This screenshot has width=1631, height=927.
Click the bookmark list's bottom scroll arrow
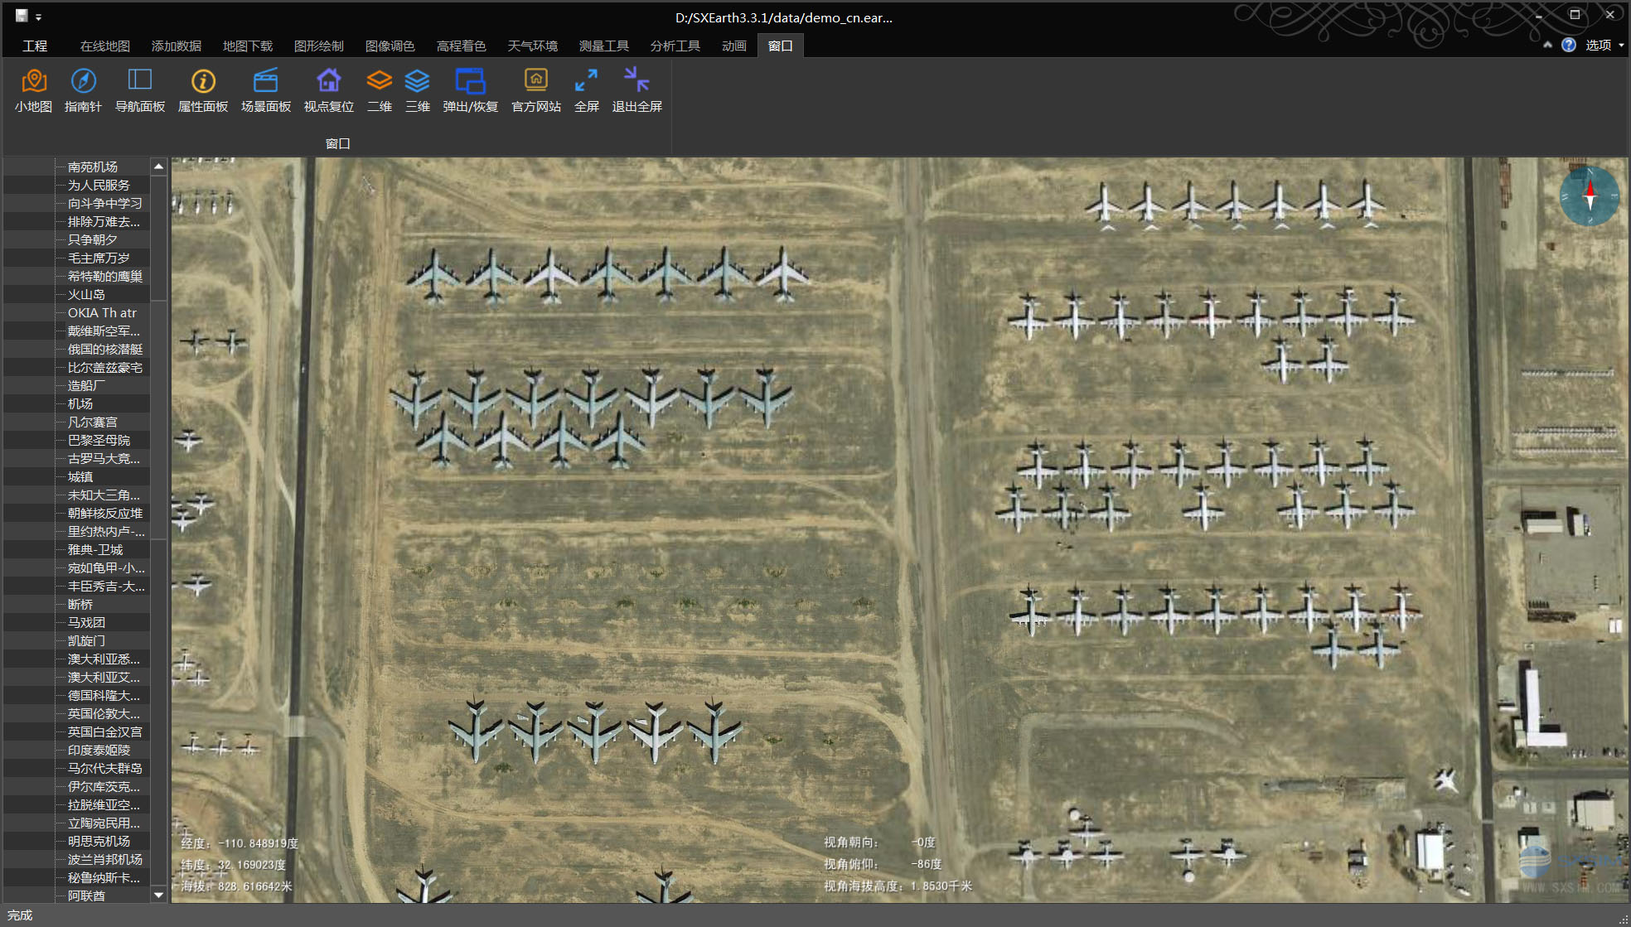click(158, 895)
